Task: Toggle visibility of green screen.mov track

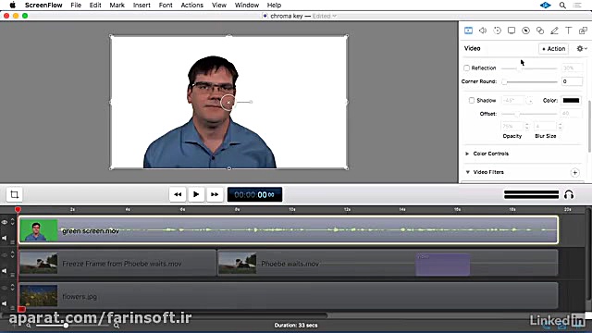Action: pyautogui.click(x=5, y=222)
